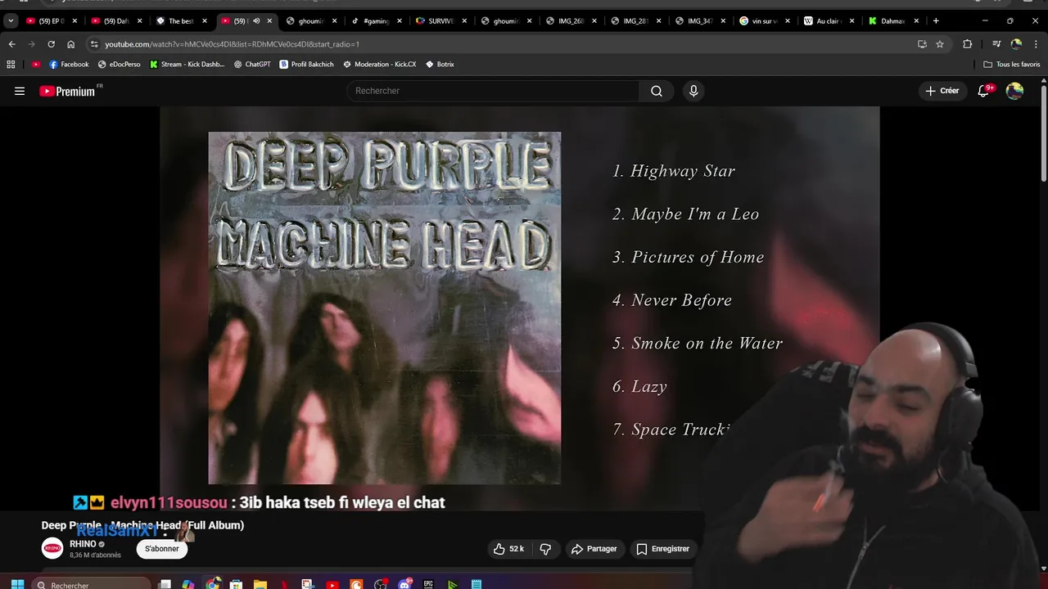This screenshot has height=589, width=1048.
Task: Open the apps grid in bookmarks bar
Action: point(11,64)
